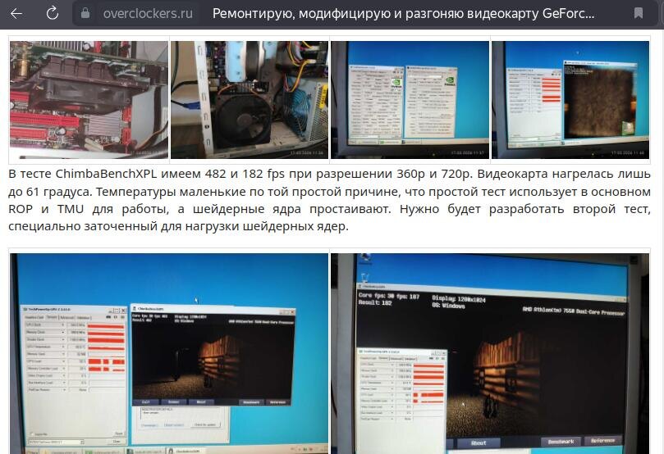The width and height of the screenshot is (664, 454).
Task: Open the red motherboard video card photo
Action: [89, 100]
